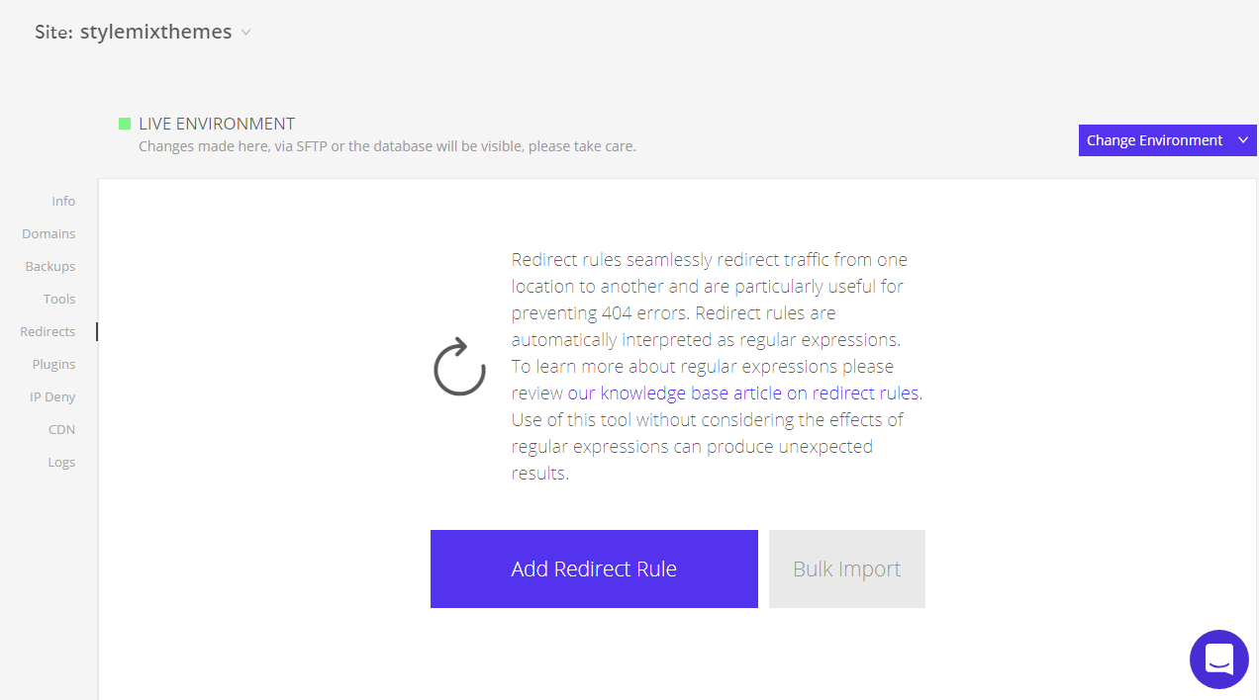Switch to the CDN section
1259x700 pixels.
coord(61,429)
